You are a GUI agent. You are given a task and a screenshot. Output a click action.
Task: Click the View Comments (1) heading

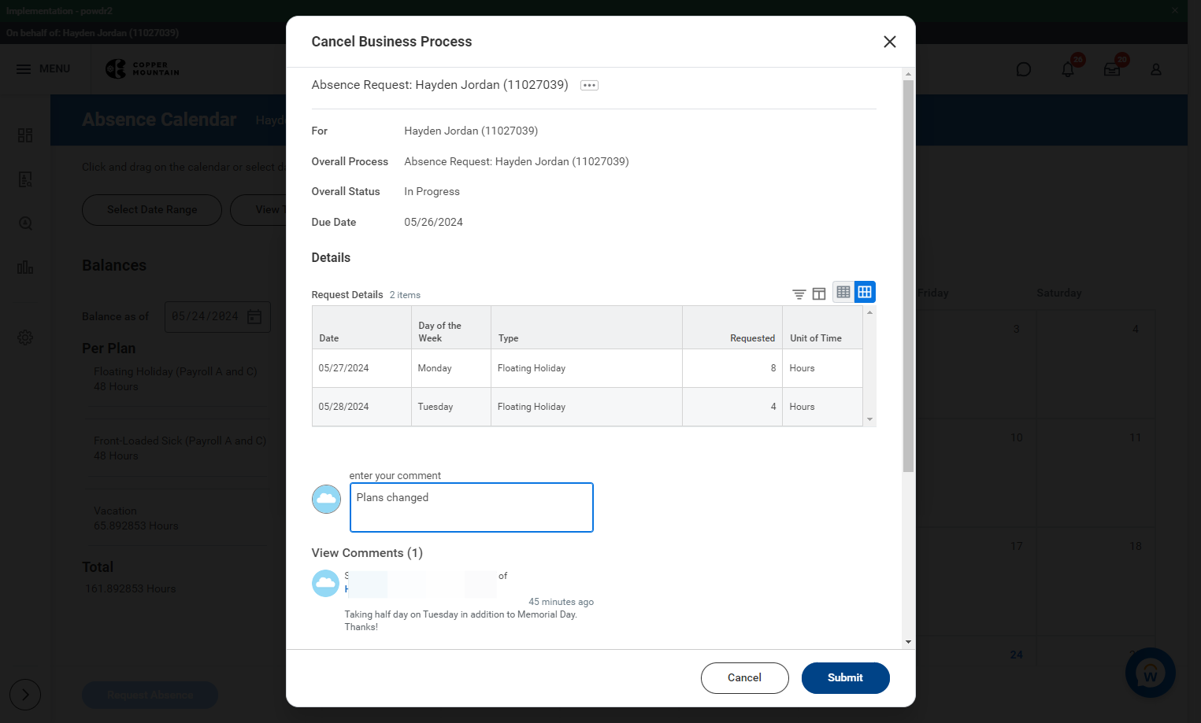point(367,553)
